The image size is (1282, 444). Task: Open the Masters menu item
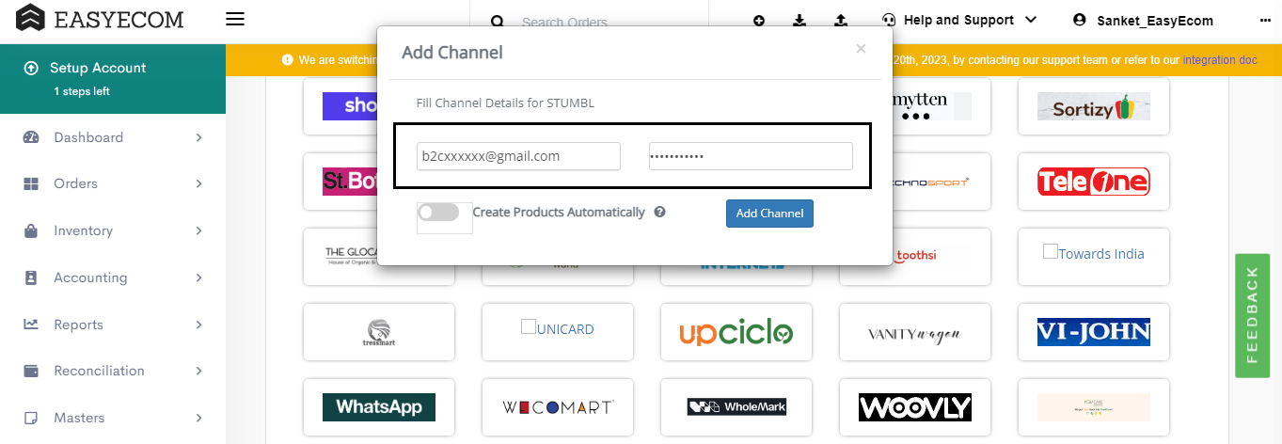pos(113,418)
